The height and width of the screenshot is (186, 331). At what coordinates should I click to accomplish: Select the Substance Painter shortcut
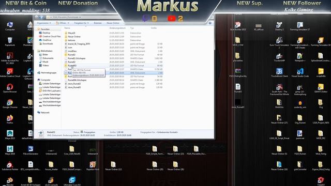[x=10, y=165]
